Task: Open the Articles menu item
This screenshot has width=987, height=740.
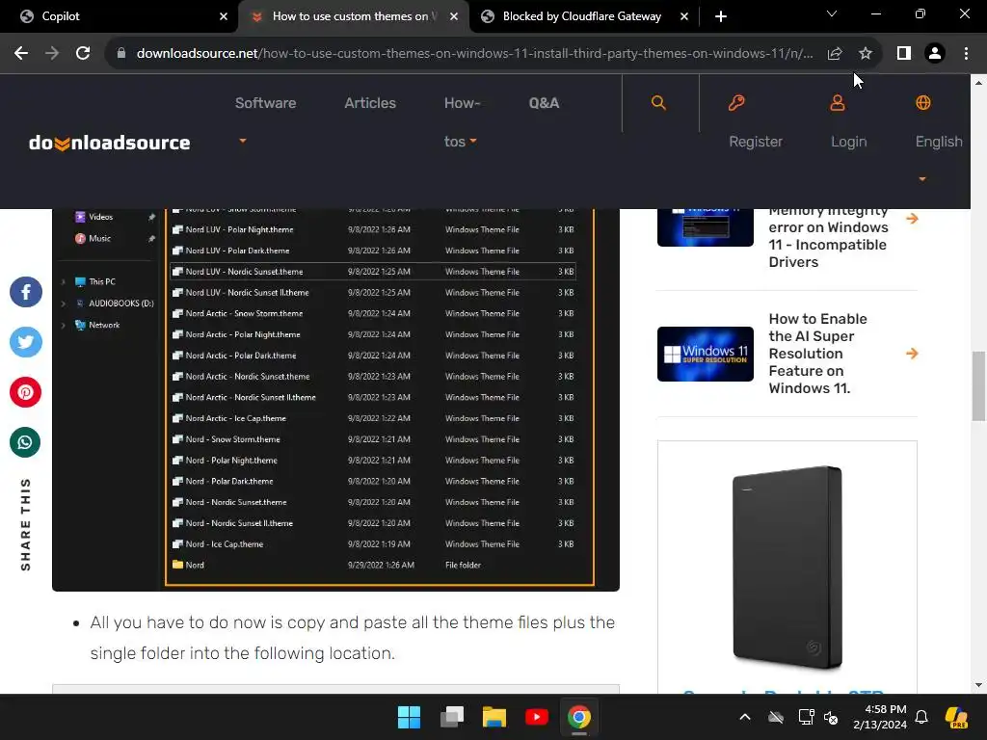Action: pos(370,103)
